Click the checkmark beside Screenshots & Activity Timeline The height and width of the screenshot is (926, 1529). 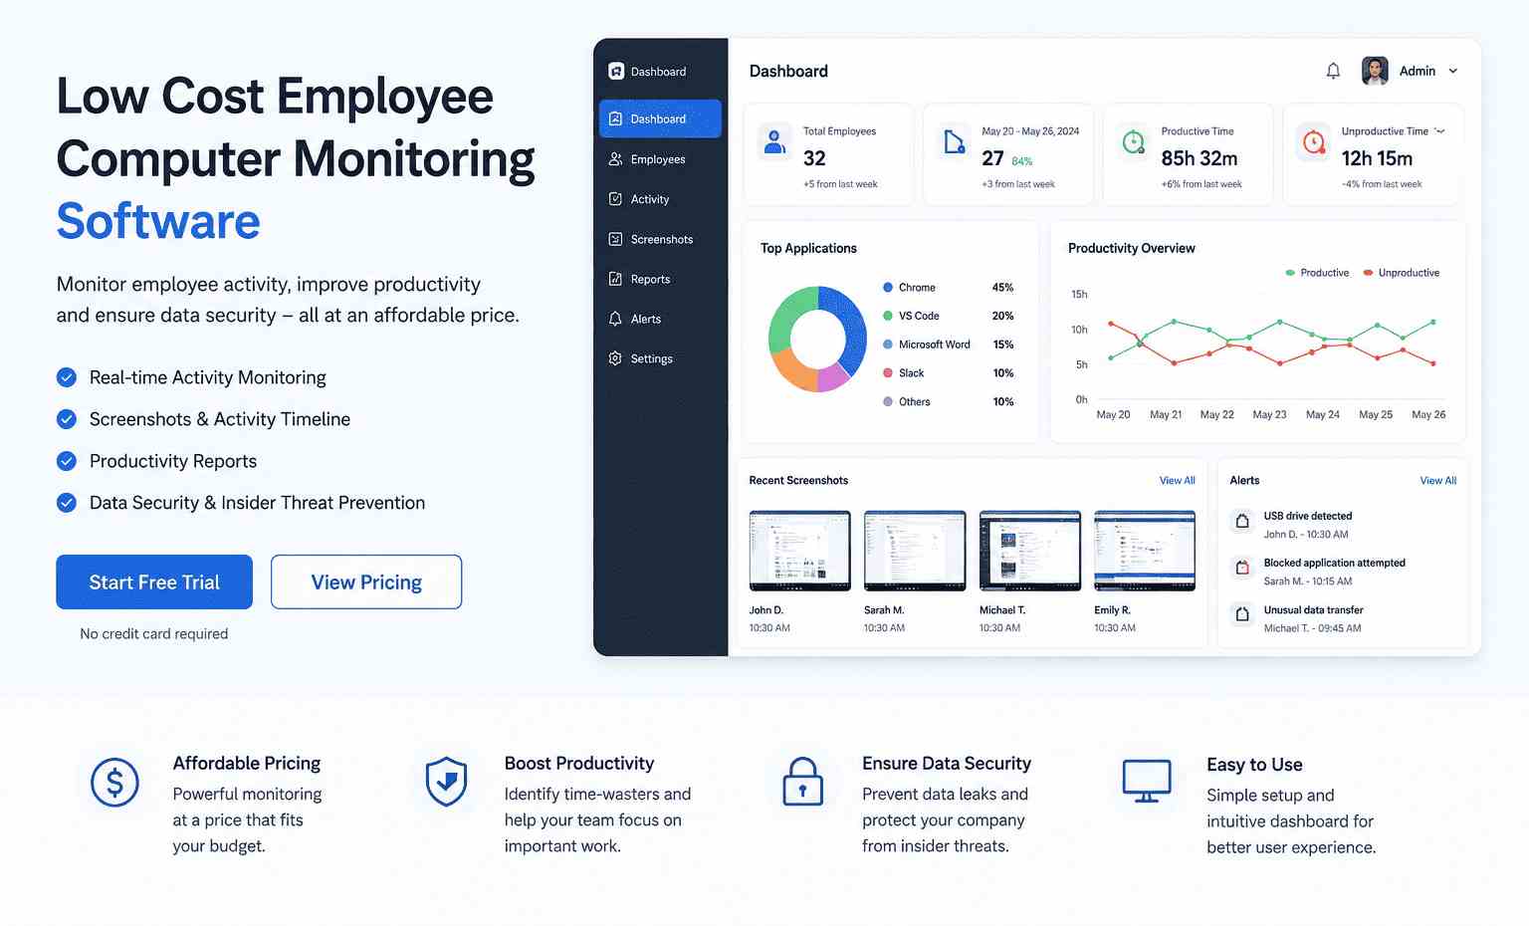[x=67, y=419]
